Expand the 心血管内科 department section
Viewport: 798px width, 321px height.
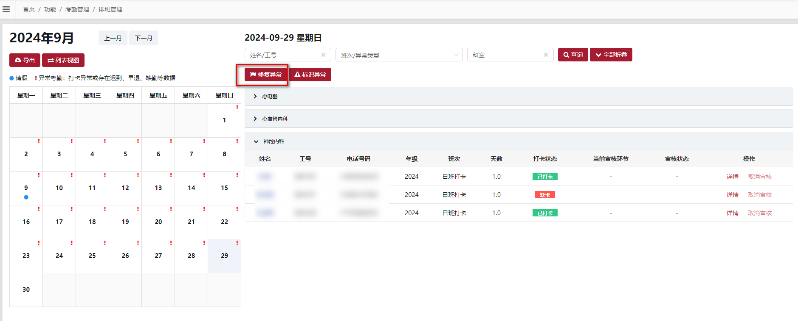point(519,119)
